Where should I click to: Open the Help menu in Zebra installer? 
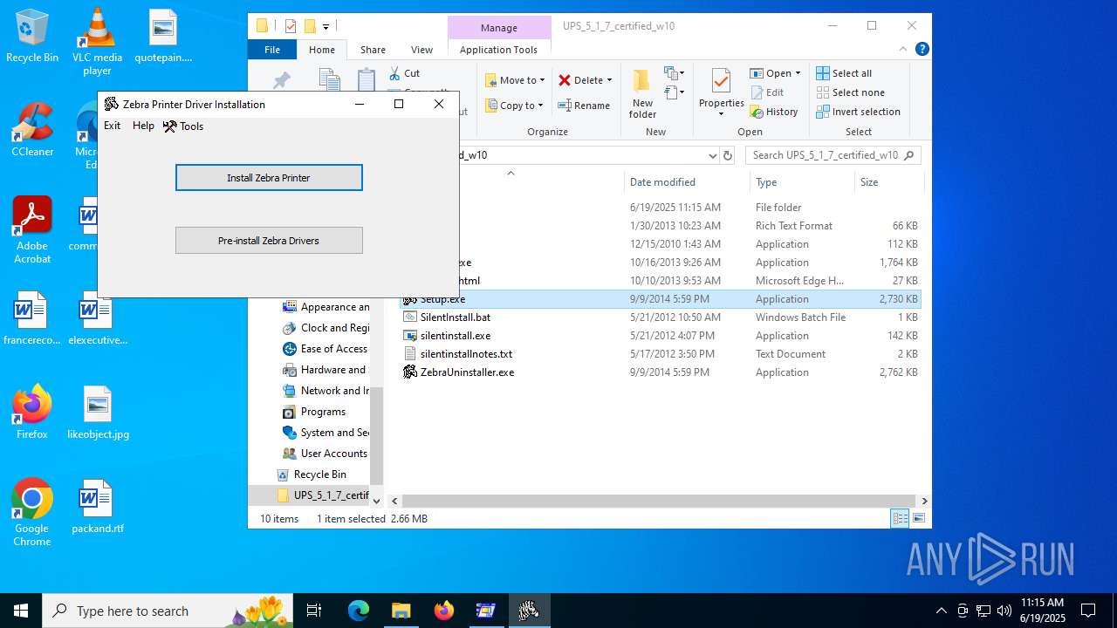pos(143,126)
